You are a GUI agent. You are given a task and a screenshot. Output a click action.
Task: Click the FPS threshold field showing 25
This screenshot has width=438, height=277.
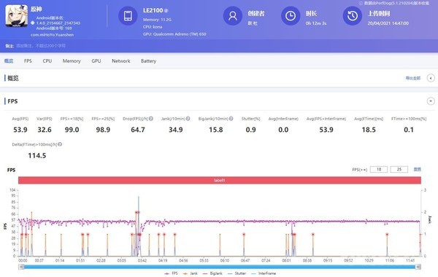point(399,169)
